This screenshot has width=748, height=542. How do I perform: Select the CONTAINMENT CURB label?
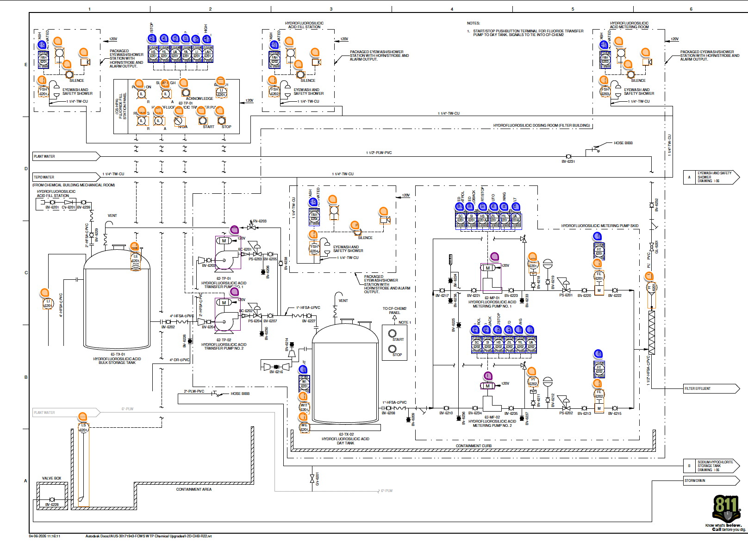click(474, 446)
